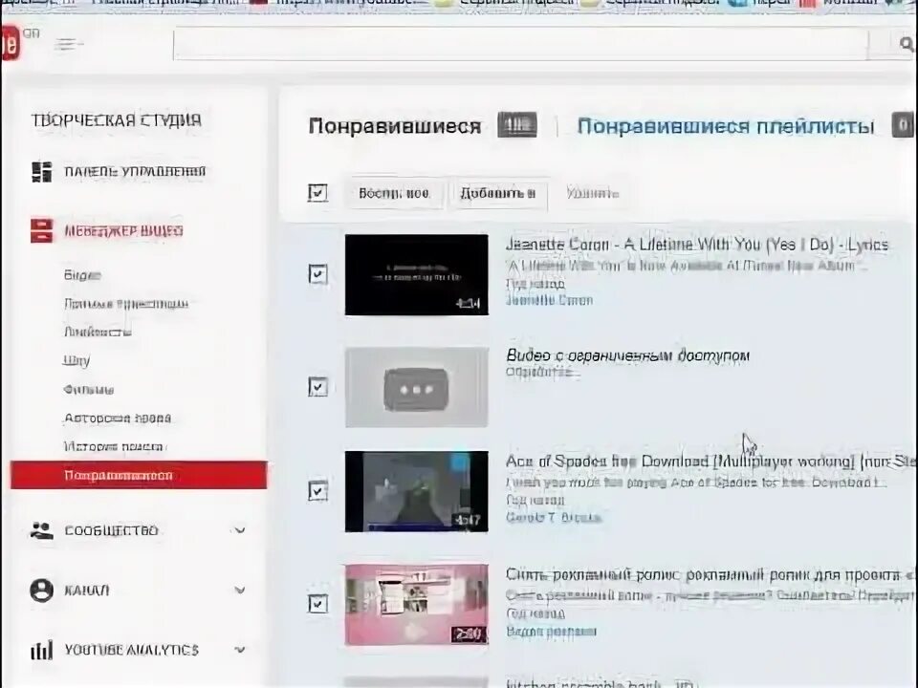Viewport: 918px width, 688px height.
Task: Click the Панель управления dashboard icon
Action: pyautogui.click(x=41, y=171)
